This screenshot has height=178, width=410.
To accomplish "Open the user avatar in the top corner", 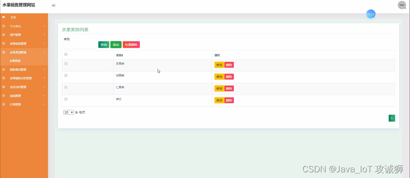I will (401, 5).
